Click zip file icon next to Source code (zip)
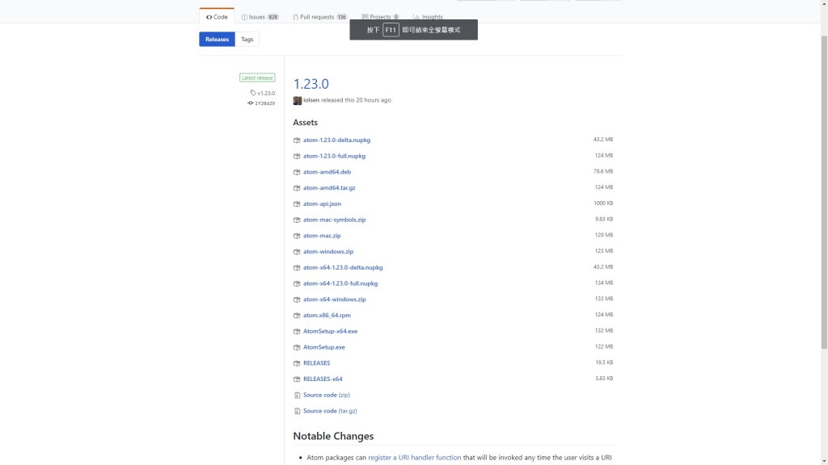 pyautogui.click(x=298, y=395)
